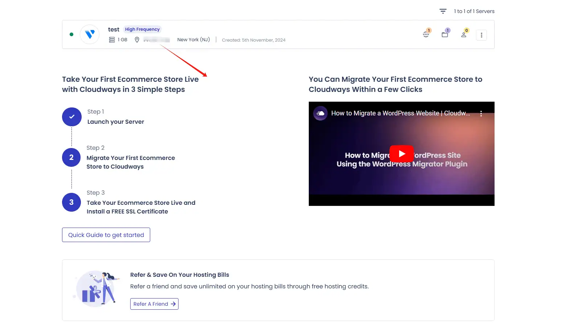Select Take Your Ecommerce Store Live step
Screen dimensions: 582x326
pyautogui.click(x=141, y=207)
